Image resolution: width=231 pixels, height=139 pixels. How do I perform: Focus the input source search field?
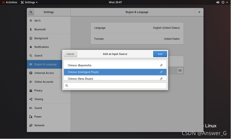115,86
